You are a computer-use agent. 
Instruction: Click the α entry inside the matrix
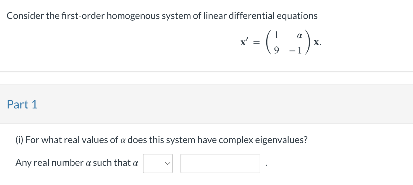[x=299, y=35]
